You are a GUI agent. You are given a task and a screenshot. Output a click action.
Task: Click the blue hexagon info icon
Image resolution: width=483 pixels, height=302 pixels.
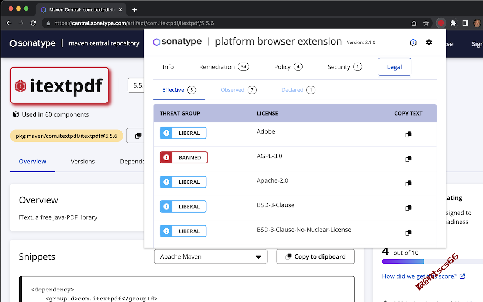413,42
